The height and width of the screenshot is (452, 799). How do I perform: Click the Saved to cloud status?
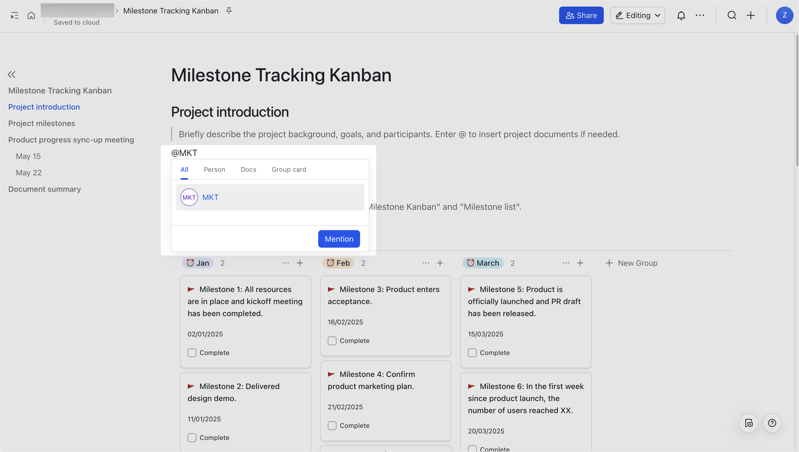76,22
